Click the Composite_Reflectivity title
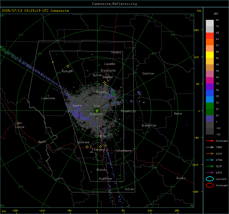 coord(114,4)
